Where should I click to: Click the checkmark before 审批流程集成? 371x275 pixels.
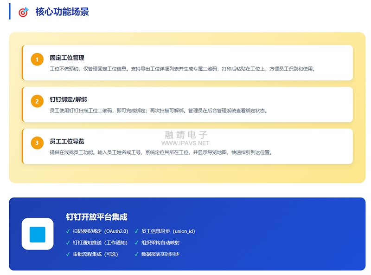[x=68, y=254]
